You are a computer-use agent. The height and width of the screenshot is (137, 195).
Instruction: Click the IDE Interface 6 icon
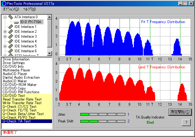pyautogui.click(x=11, y=51)
